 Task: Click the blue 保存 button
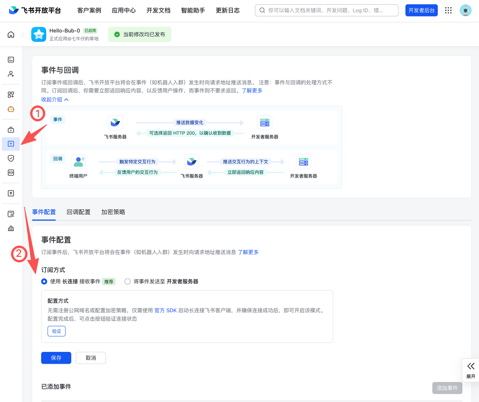(56, 358)
